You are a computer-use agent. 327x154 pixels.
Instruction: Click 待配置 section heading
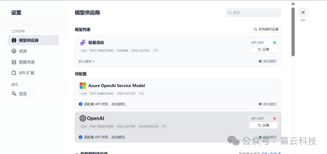pos(80,74)
